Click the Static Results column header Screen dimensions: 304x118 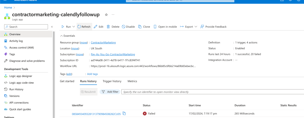pyautogui.click(x=289, y=106)
